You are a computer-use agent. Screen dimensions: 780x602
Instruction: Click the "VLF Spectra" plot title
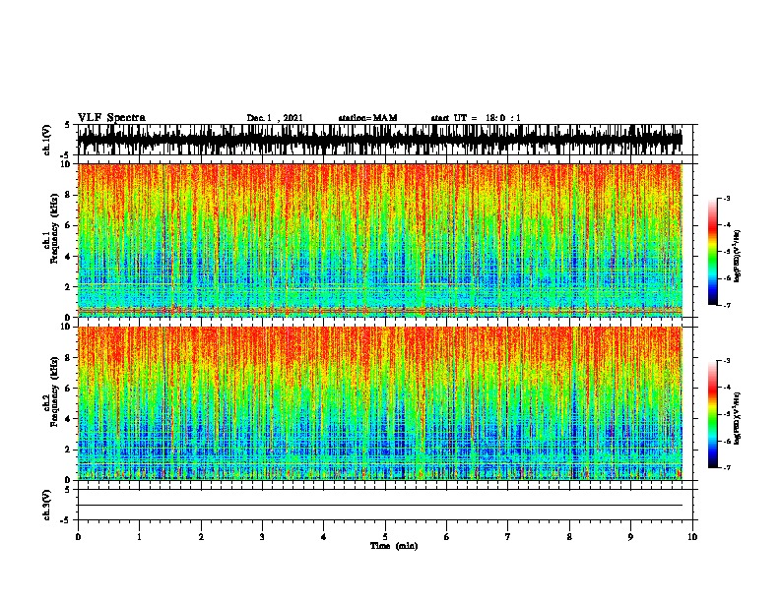[111, 118]
